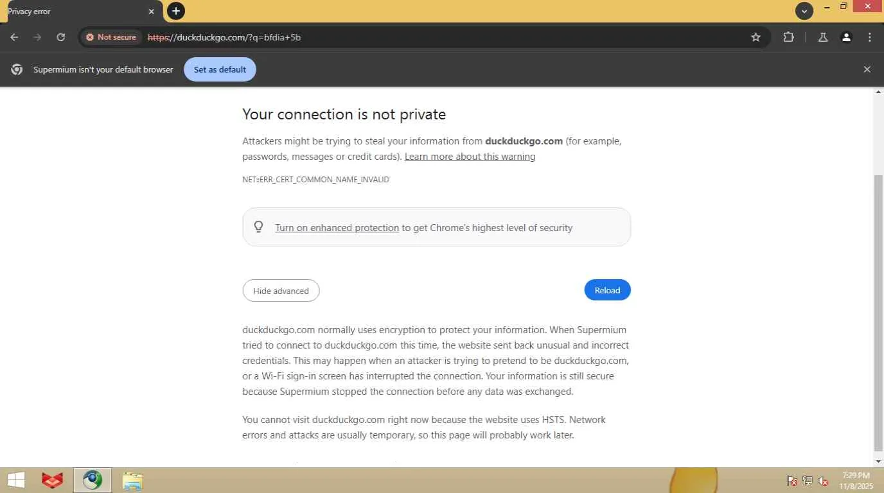Click the Not secure site info chip
The width and height of the screenshot is (884, 493).
[x=111, y=37]
